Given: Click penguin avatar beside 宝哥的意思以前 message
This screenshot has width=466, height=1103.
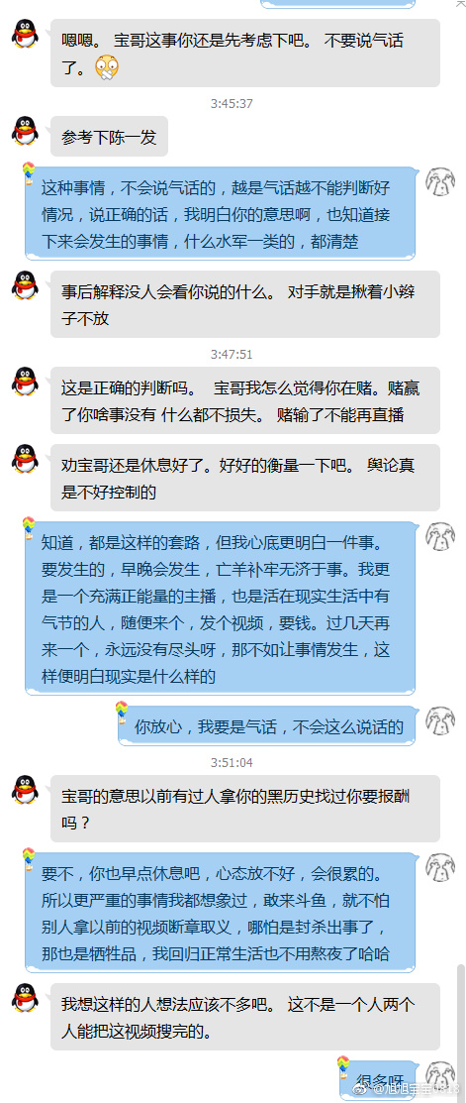Looking at the screenshot, I should tap(26, 790).
